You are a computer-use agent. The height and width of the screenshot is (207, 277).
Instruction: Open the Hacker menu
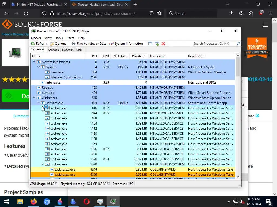tap(36, 38)
